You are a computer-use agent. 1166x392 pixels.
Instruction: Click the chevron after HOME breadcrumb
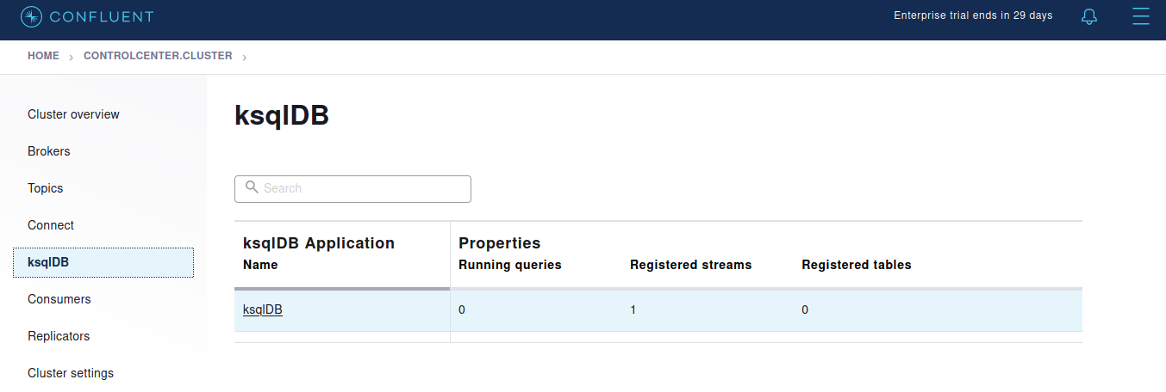tap(72, 57)
